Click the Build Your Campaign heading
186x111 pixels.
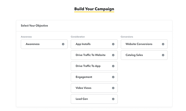pyautogui.click(x=94, y=9)
